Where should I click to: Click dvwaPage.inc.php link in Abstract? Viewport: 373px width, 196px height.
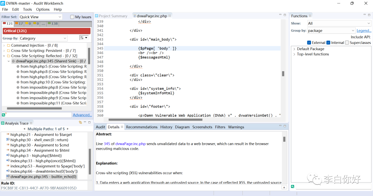[130, 143]
